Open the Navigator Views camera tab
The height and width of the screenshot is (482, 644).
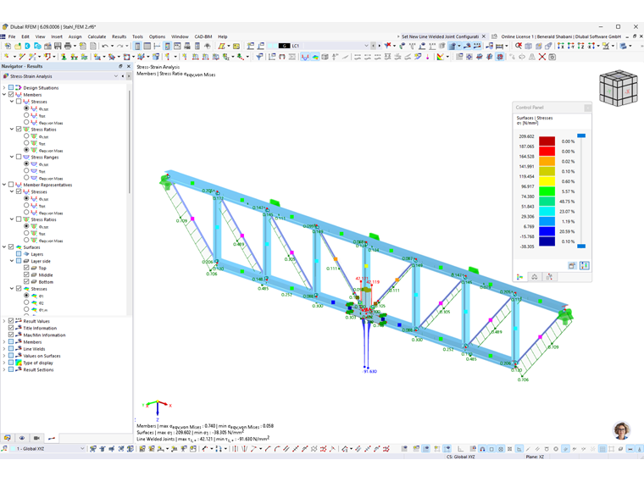[36, 438]
